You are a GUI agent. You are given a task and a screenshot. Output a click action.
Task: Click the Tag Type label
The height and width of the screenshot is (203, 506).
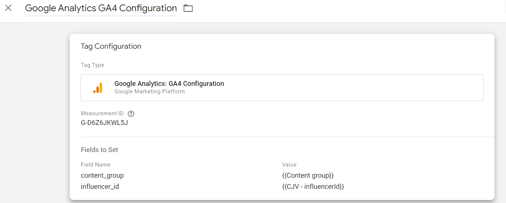point(92,65)
